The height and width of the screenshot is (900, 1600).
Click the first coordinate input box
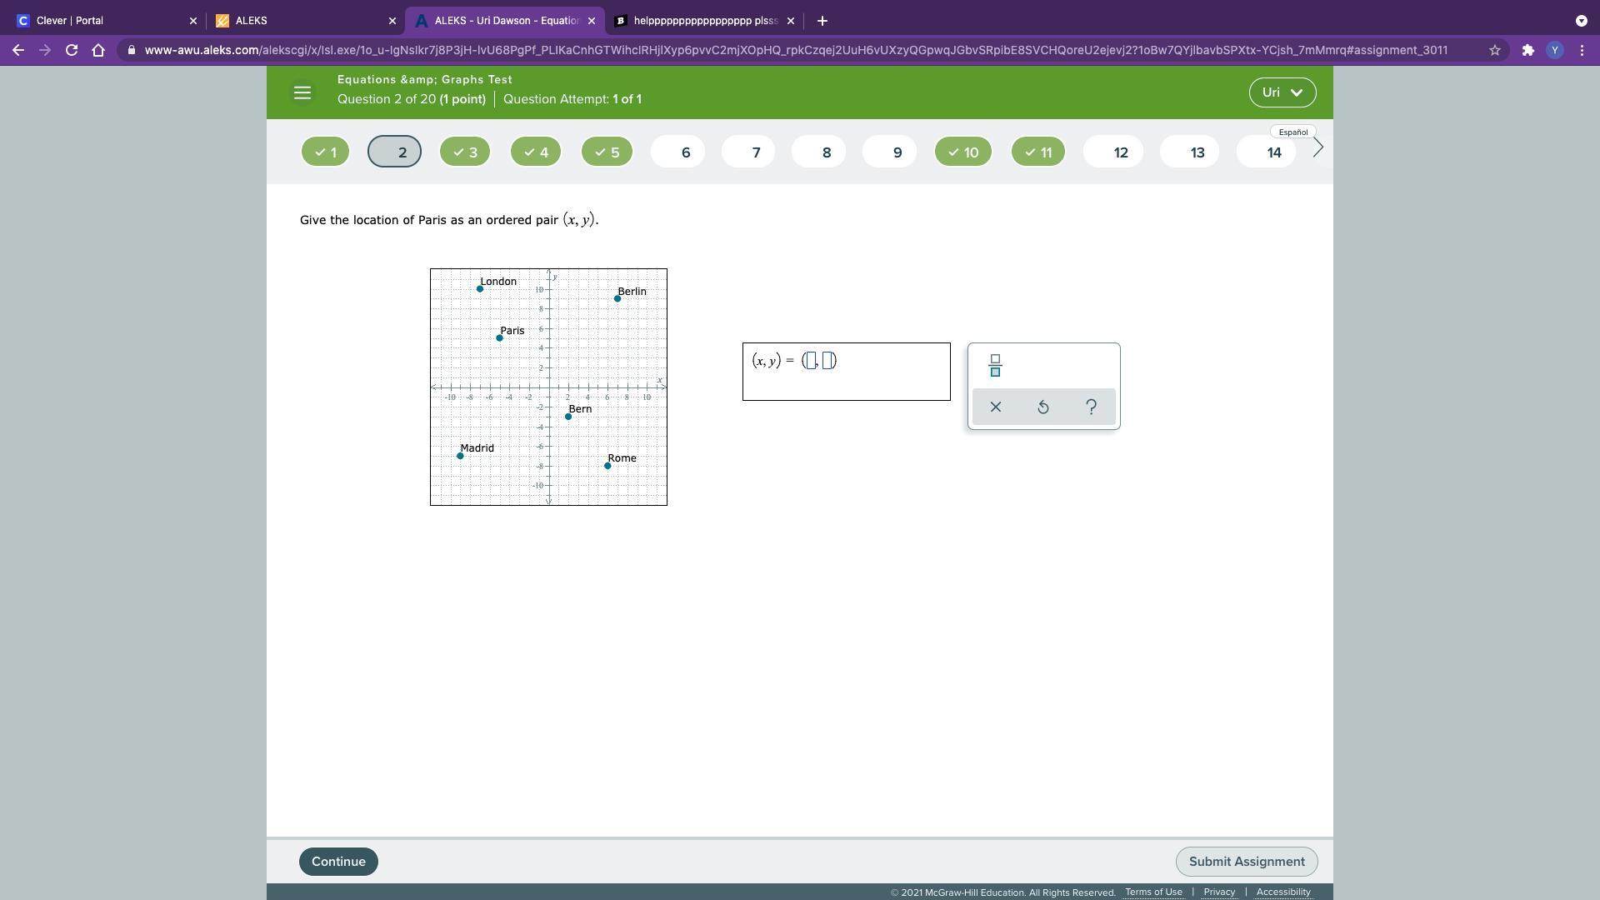[811, 361]
